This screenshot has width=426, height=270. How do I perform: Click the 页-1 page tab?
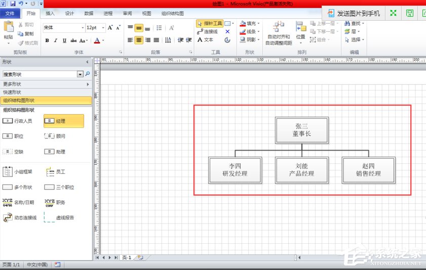point(127,257)
